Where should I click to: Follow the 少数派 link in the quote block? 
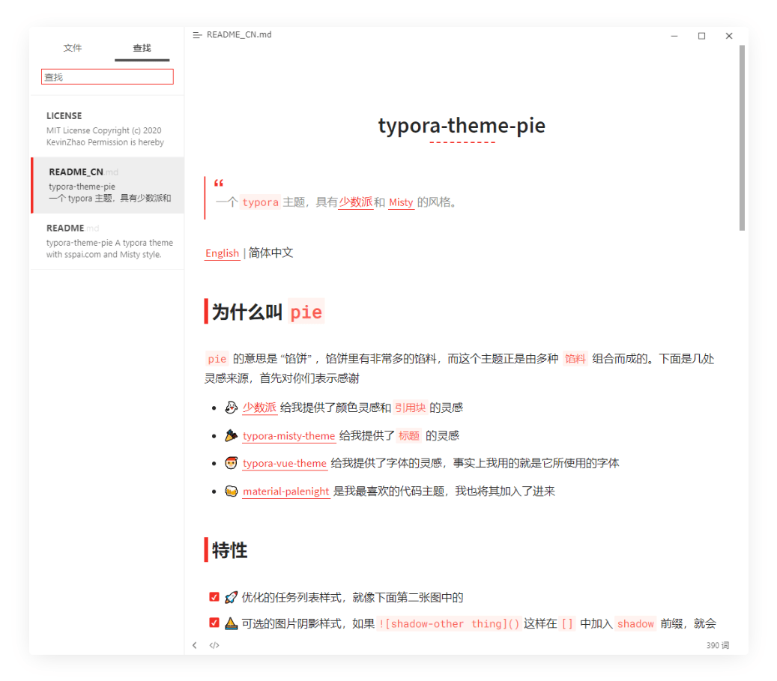click(356, 202)
